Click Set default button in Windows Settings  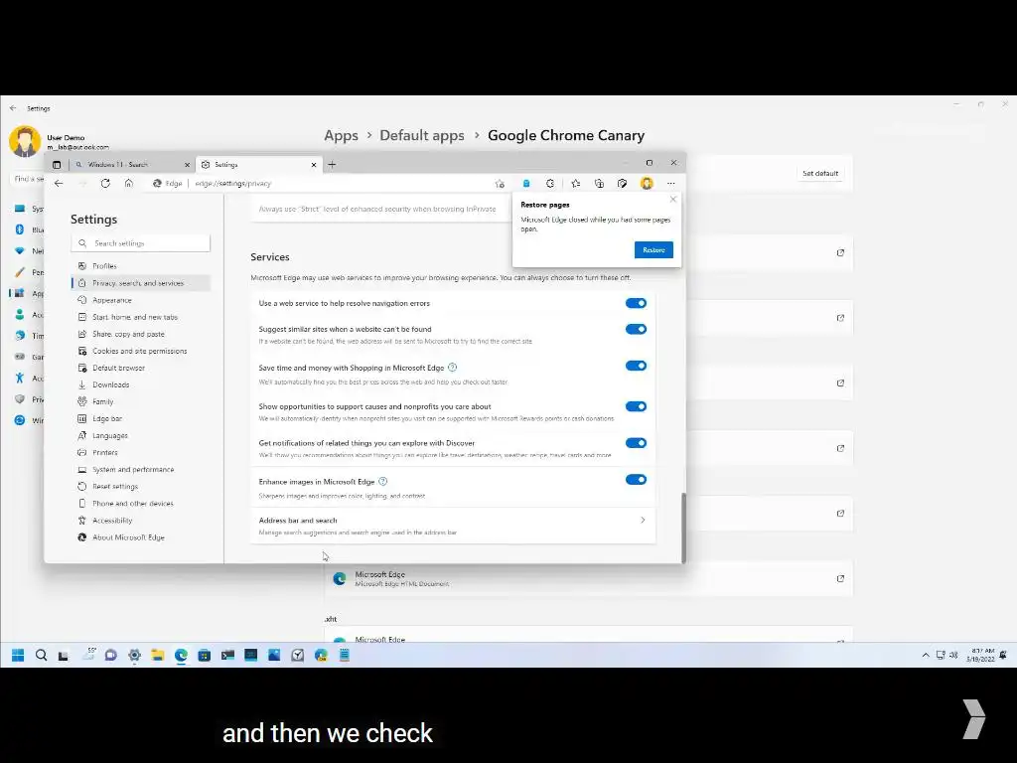coord(819,173)
